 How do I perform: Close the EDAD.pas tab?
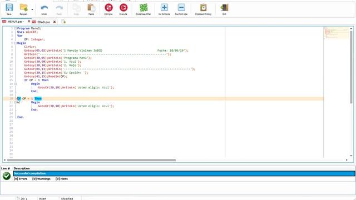[x=55, y=22]
